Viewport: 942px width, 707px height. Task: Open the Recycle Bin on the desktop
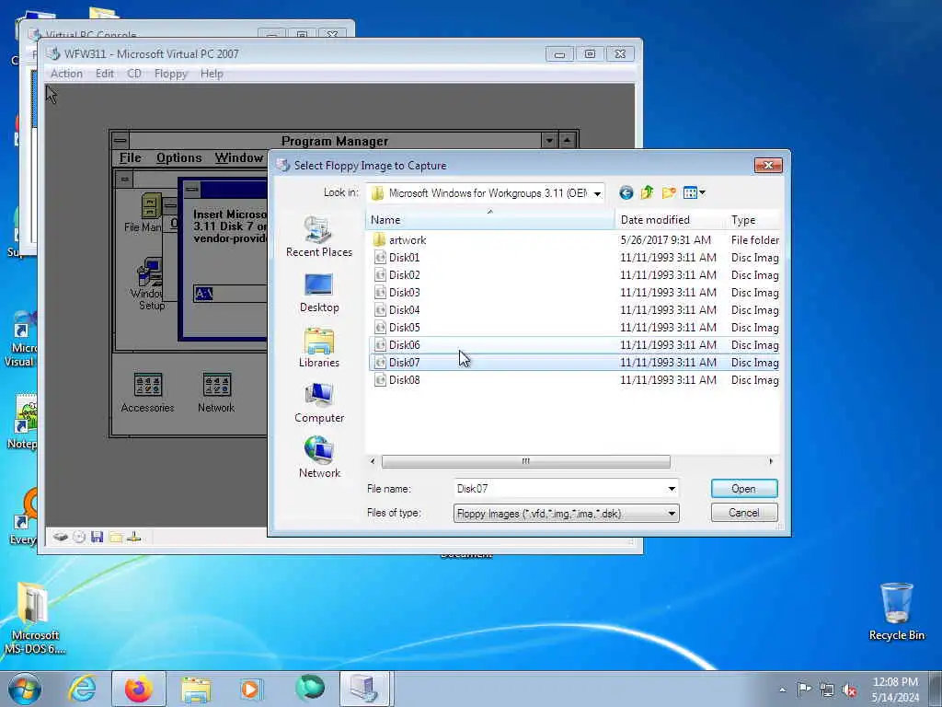896,612
